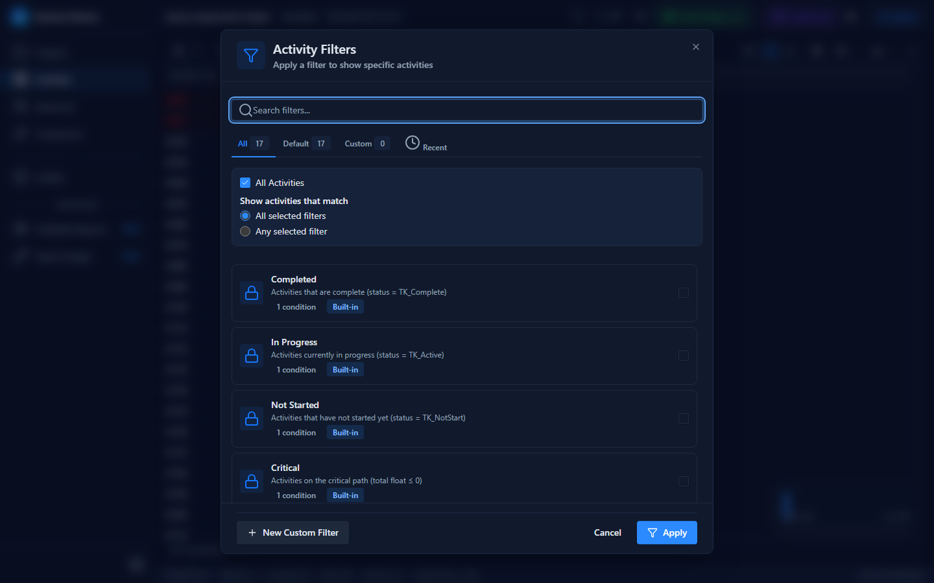Click the Built-in badge on the In Progress filter
Screen dimensions: 934x583
tap(345, 370)
